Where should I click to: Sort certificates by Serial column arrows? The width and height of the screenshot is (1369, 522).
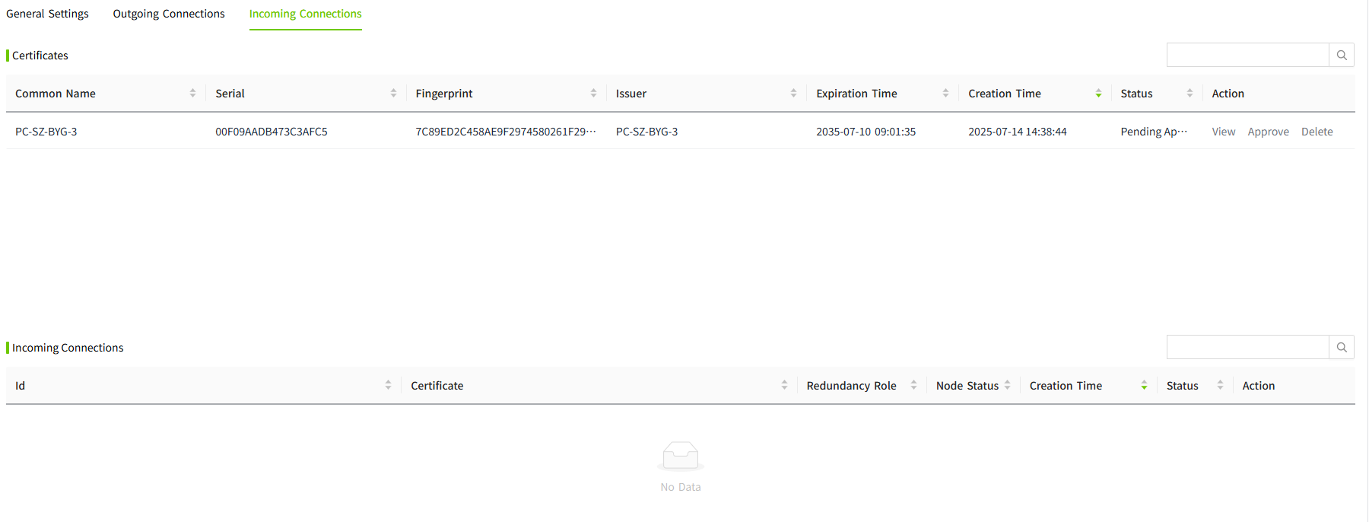(393, 93)
